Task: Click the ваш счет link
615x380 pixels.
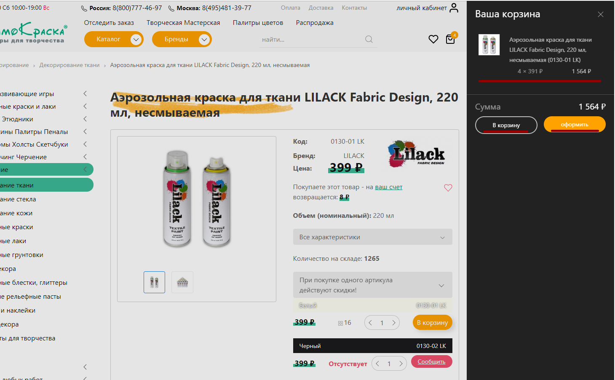Action: click(388, 187)
